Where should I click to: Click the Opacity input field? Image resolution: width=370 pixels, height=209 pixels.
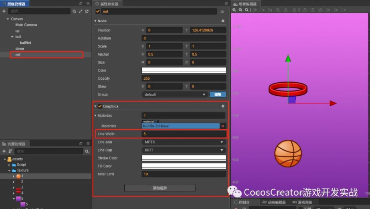pos(184,79)
